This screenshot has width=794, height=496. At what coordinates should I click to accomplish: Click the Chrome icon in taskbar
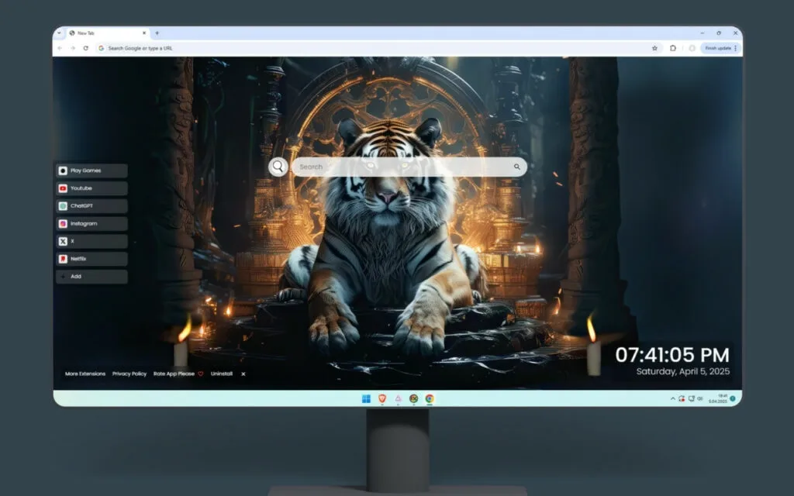430,399
